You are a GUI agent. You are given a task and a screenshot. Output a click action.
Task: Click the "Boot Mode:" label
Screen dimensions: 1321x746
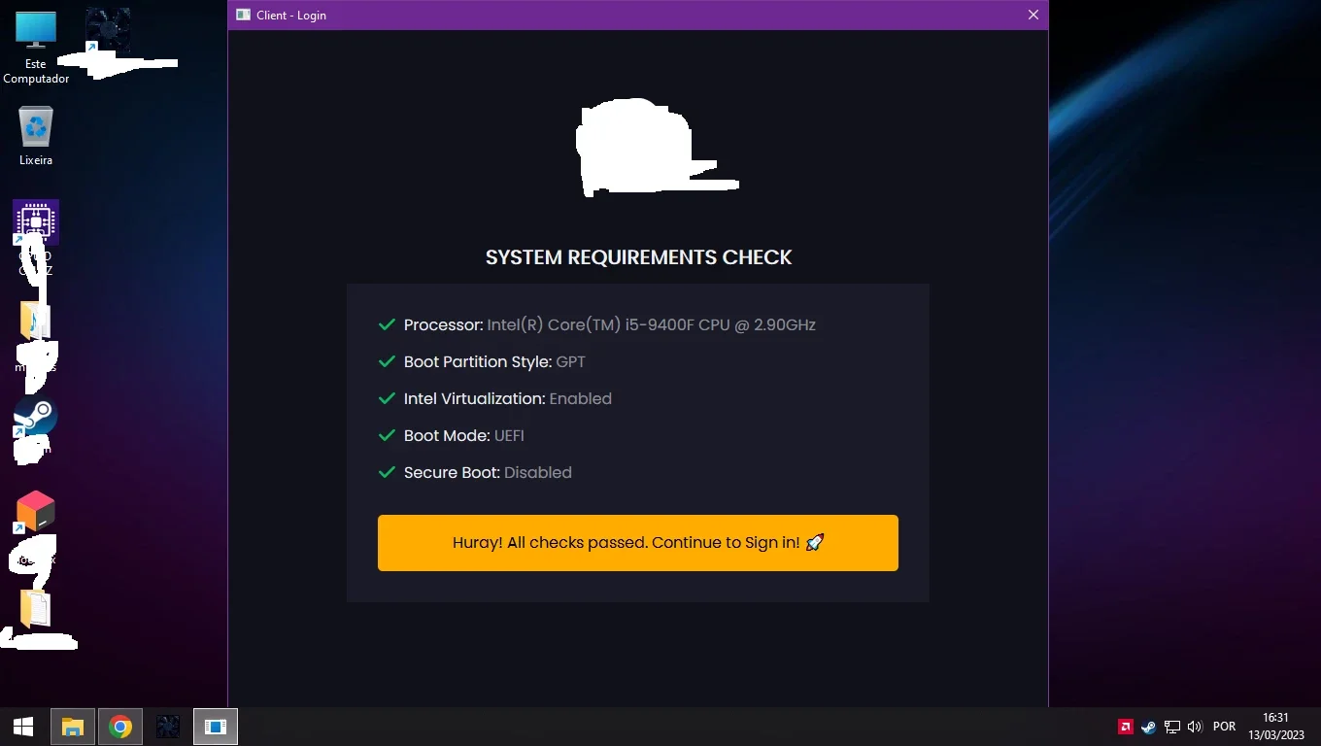click(447, 435)
